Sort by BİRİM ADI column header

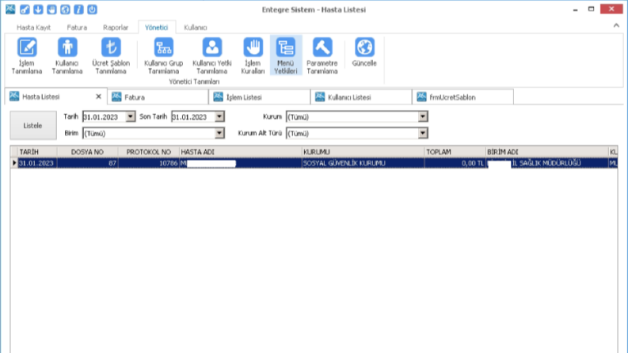click(546, 152)
